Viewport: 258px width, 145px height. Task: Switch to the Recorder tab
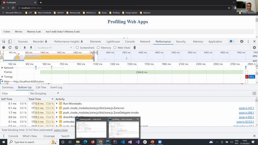[x=40, y=41]
